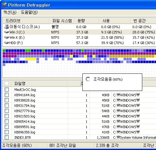Viewport: 156px width, 150px height.
Task: Click the 57.3 GB capacity value
Action: (x=82, y=43)
